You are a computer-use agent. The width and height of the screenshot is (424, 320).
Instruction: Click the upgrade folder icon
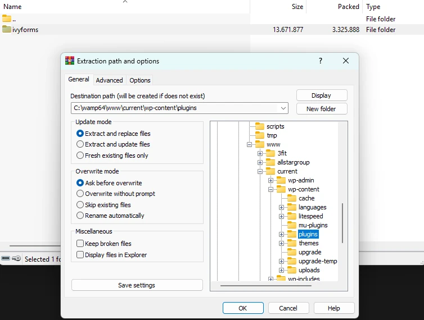(x=292, y=252)
